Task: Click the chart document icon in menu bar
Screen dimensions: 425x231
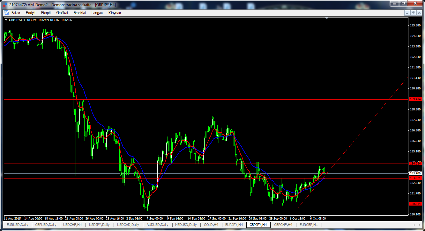Action: point(6,13)
